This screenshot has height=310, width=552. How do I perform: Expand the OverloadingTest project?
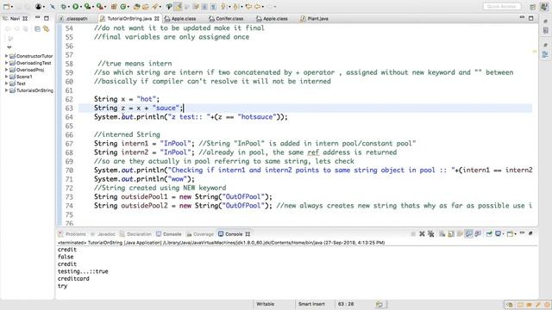click(6, 63)
